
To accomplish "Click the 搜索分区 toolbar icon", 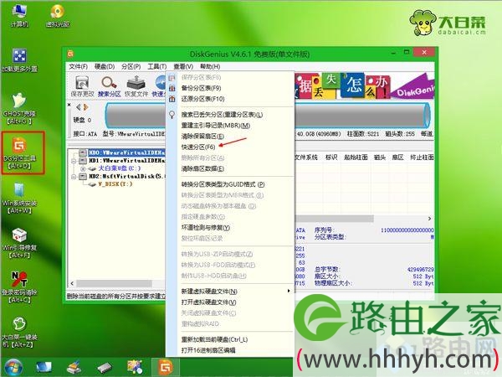I will 109,86.
